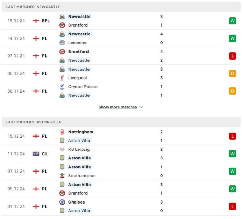
Task: Click the Liverpool club crest icon
Action: coord(62,78)
